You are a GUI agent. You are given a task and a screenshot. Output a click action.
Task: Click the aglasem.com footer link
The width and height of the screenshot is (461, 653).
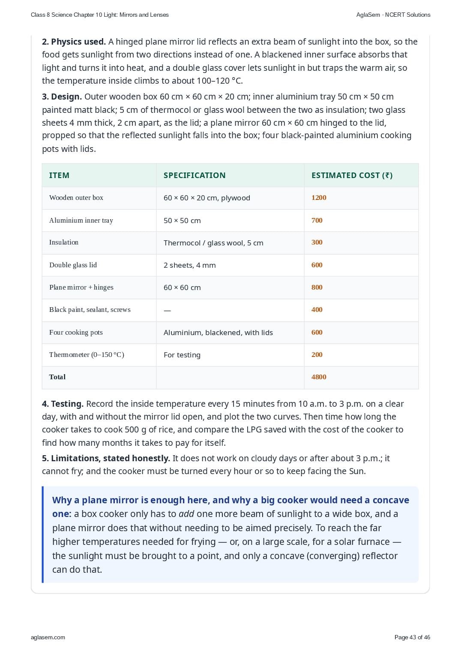[x=48, y=637]
